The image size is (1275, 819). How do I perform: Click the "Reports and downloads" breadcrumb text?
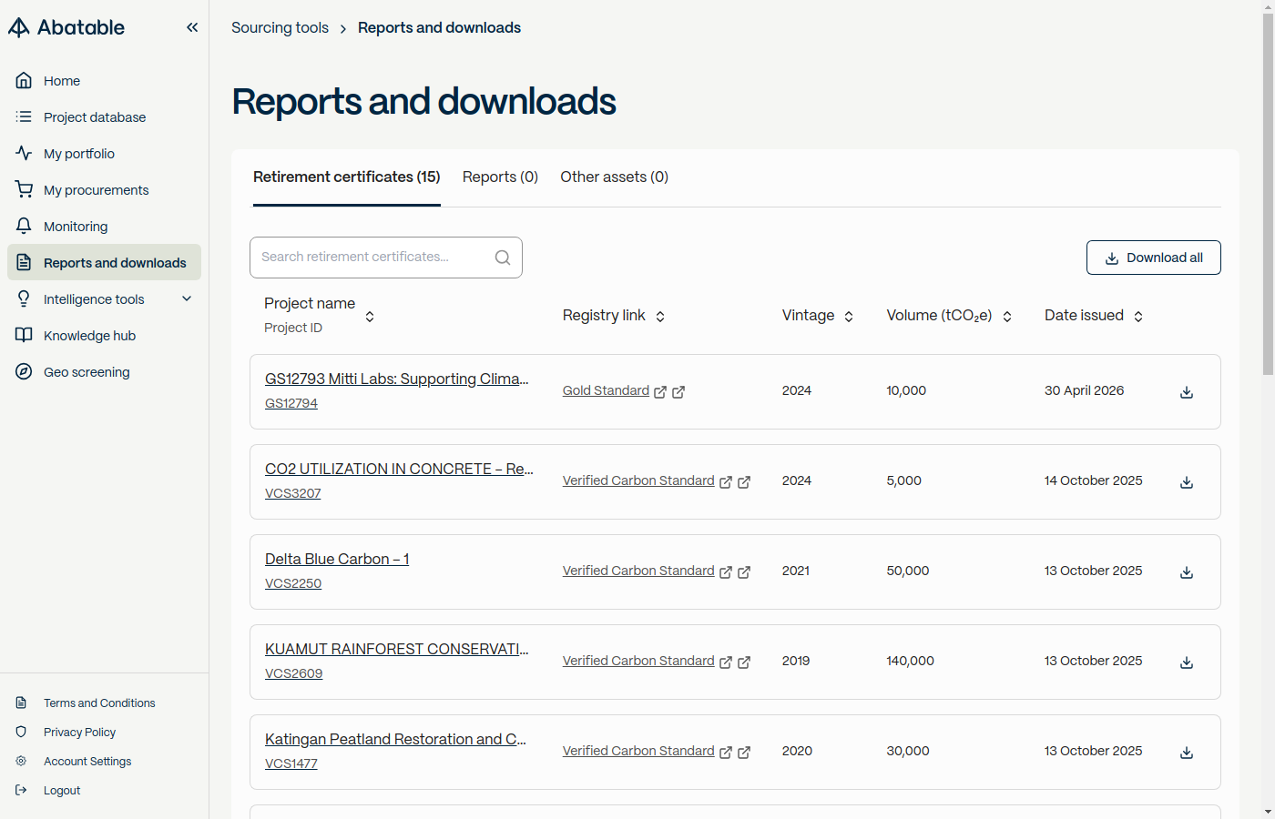coord(439,27)
